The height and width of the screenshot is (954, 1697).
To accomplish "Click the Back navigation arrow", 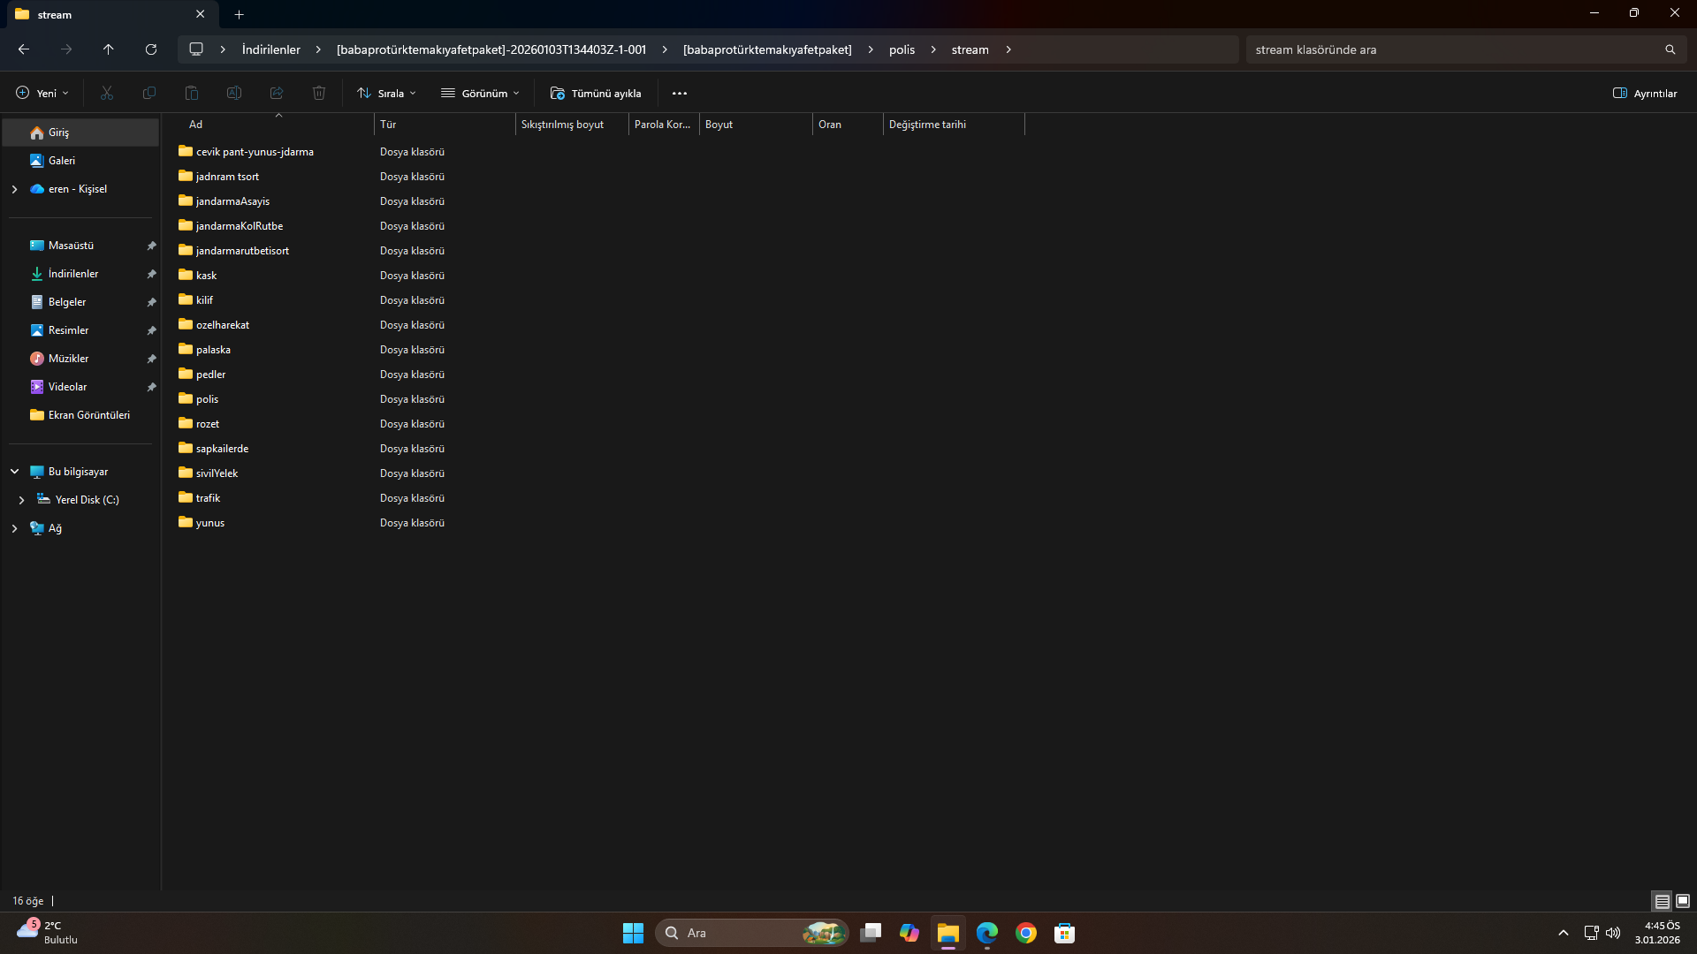I will pyautogui.click(x=24, y=49).
